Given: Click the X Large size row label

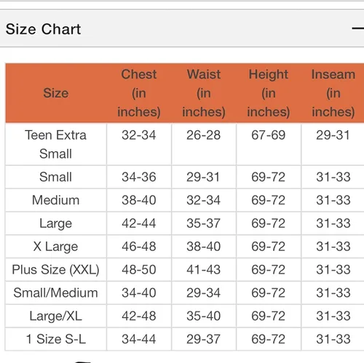Looking at the screenshot, I should 56,247.
